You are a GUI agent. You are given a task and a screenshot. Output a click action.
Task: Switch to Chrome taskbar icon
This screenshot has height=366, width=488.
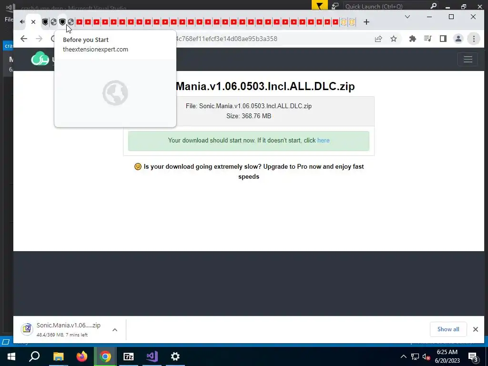[x=105, y=356]
